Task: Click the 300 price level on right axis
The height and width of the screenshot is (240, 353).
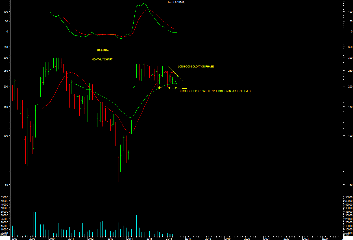Action: click(350, 58)
